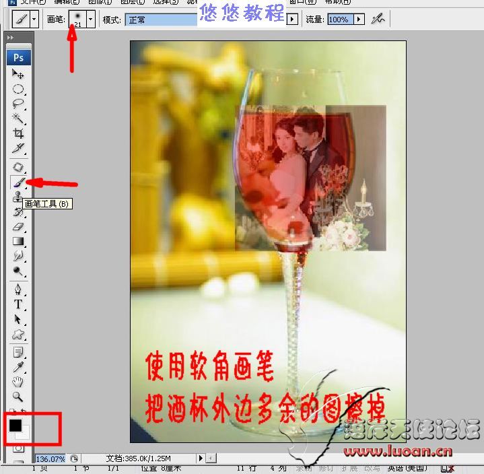Expand the toolbox with the double-arrow button
Viewport: 484px width, 474px height.
pos(11,38)
